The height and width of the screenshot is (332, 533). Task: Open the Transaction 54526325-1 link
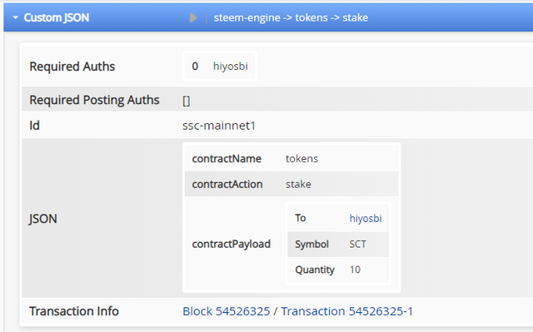346,311
